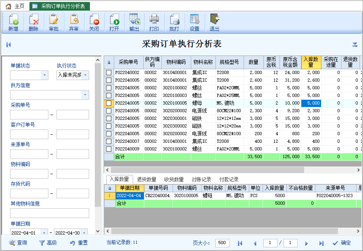Screen dimensions: 363x251
Task: Click the detail table horizontal scrollbar
Action: coord(224,231)
